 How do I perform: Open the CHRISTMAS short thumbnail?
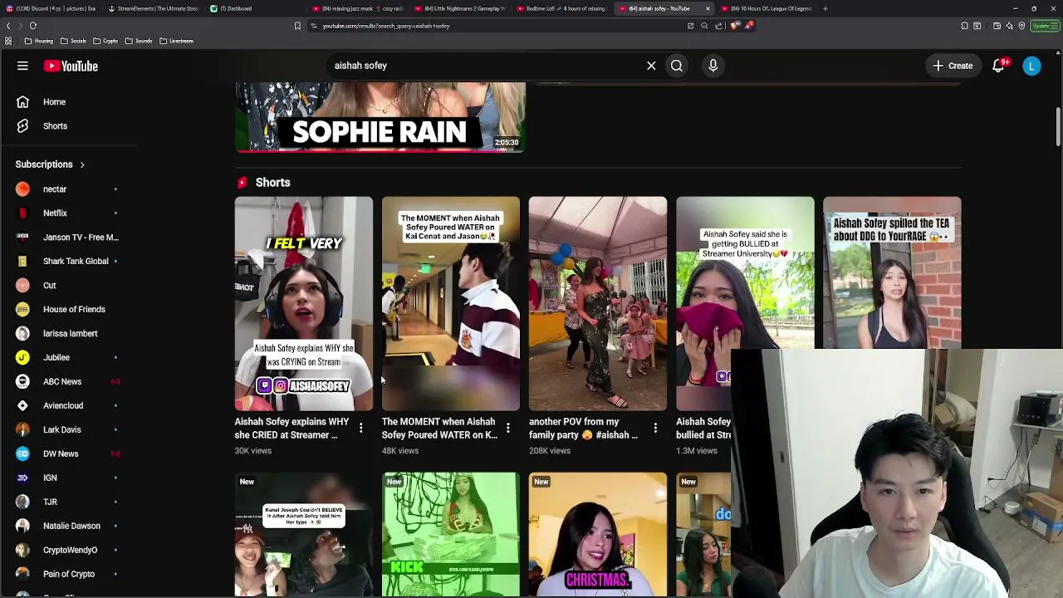coord(598,535)
